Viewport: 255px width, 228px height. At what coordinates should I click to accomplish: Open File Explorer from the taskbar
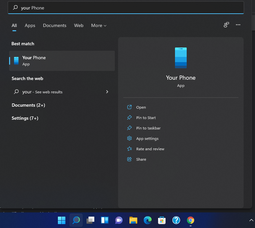[133, 221]
